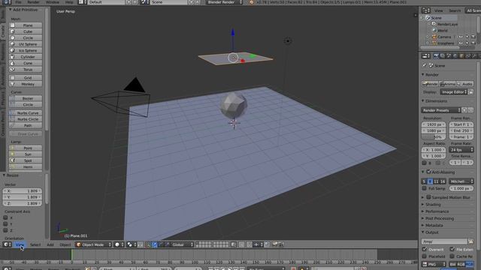
Task: Click the Bezier curve icon
Action: (x=12, y=98)
